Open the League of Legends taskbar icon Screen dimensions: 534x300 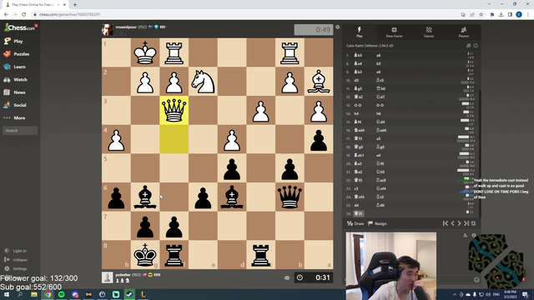pyautogui.click(x=143, y=294)
